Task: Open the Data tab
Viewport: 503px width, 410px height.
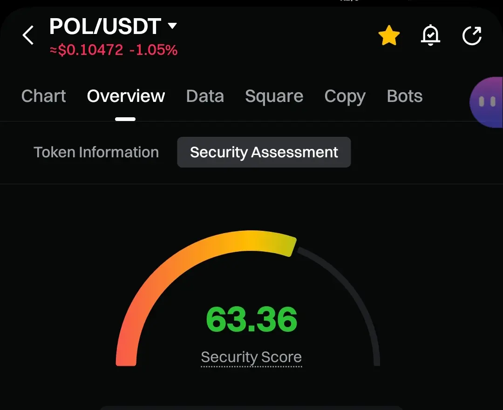Action: 205,96
